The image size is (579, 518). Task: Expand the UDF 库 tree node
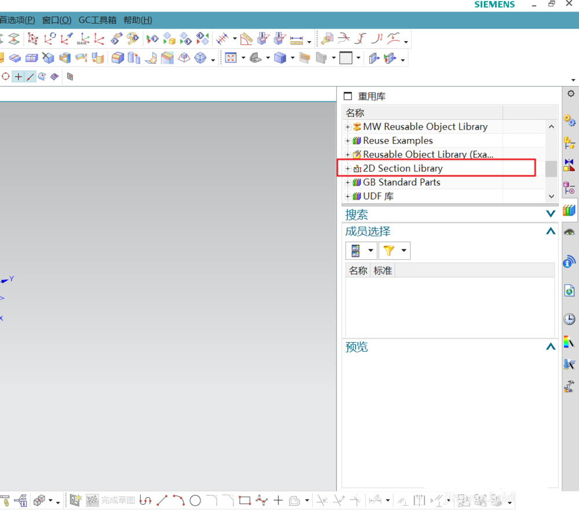(x=347, y=197)
